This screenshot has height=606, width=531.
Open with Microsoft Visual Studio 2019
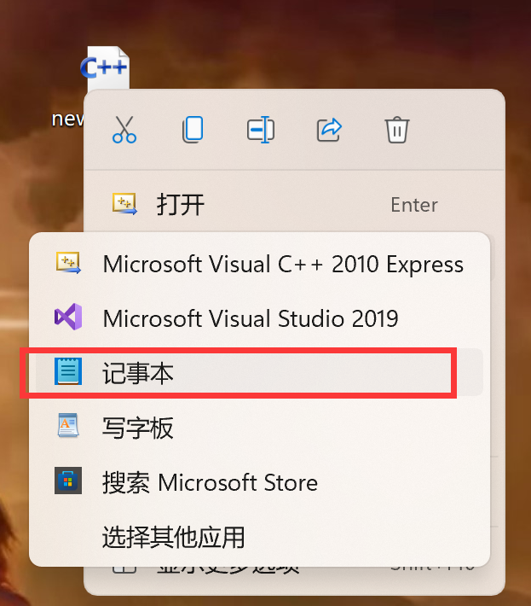(259, 318)
